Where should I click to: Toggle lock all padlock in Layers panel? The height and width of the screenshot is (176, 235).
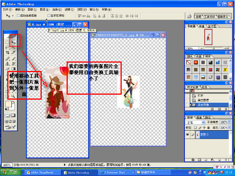point(208,128)
